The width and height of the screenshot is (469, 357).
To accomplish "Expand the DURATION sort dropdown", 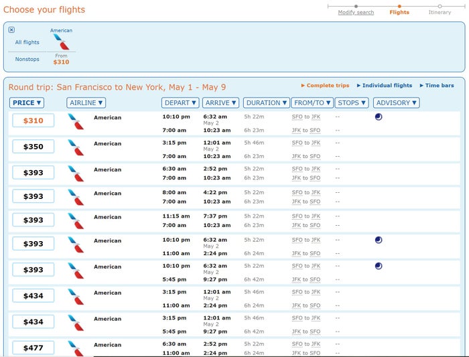I will click(267, 103).
